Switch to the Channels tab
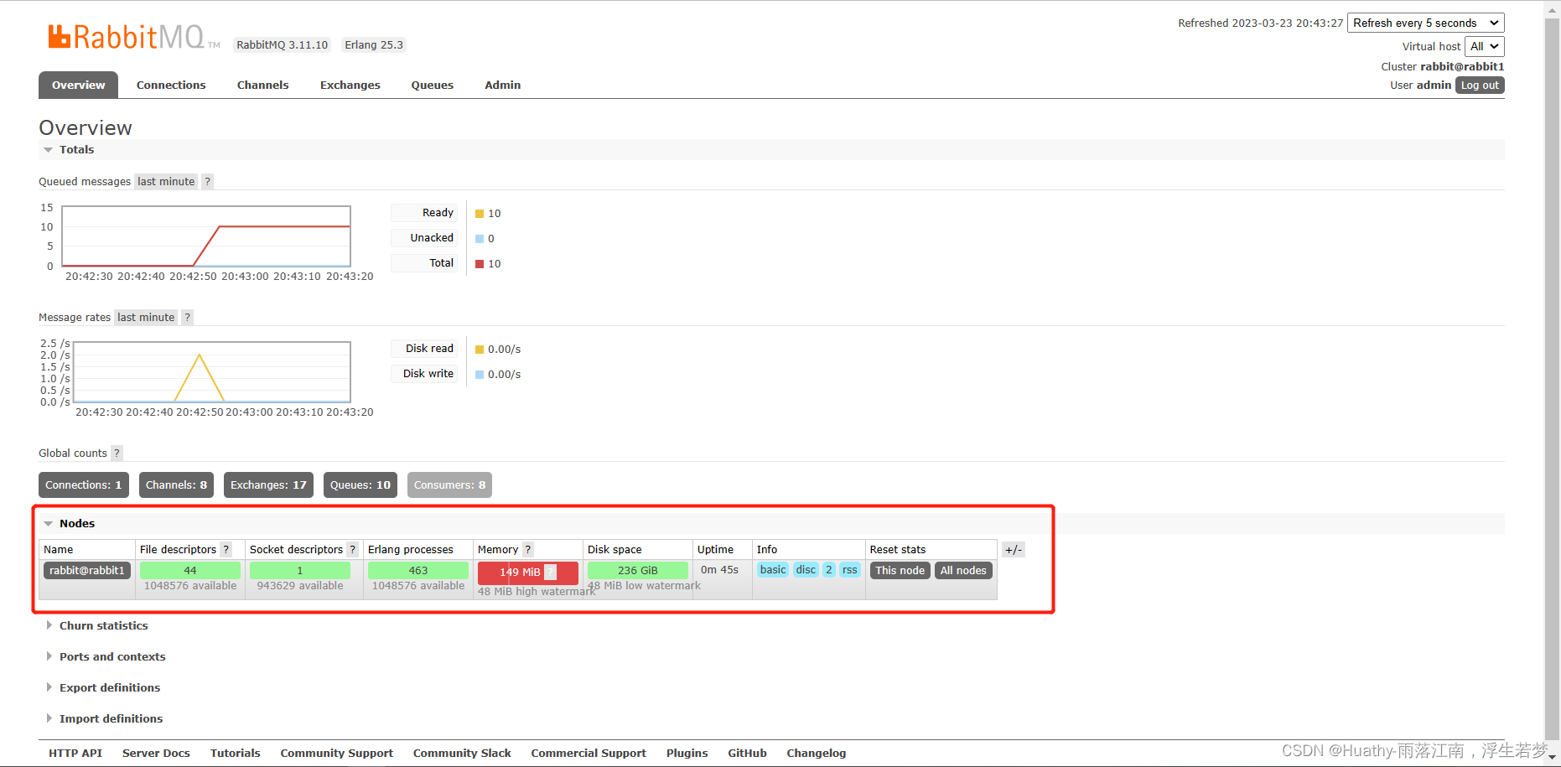 [x=262, y=86]
